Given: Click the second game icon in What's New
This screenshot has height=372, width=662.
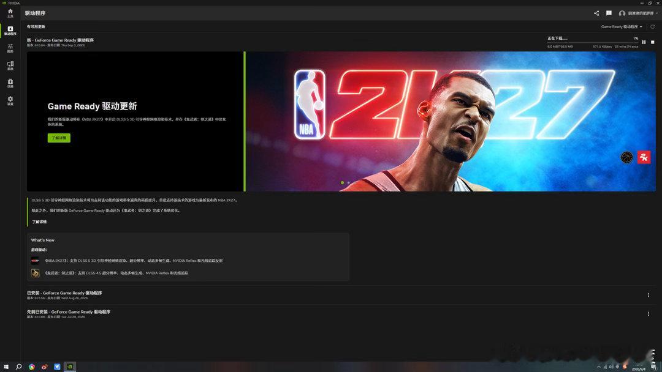Looking at the screenshot, I should [x=35, y=273].
